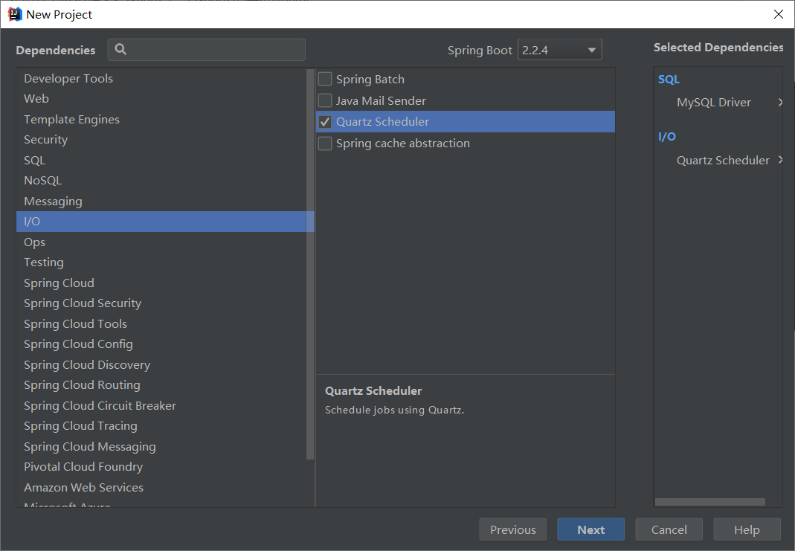This screenshot has width=795, height=551.
Task: Choose Pivotal Cloud Foundry category
Action: pyautogui.click(x=161, y=467)
